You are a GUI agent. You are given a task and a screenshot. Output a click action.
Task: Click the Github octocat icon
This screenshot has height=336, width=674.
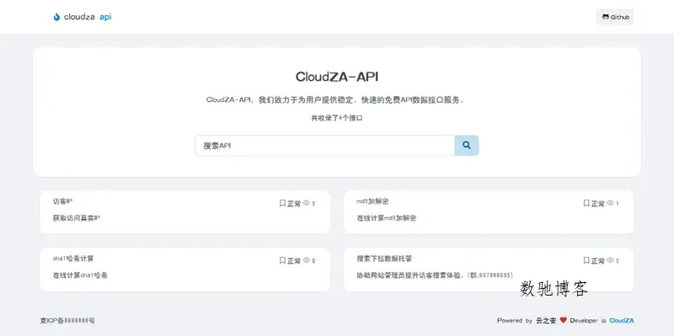tap(605, 17)
